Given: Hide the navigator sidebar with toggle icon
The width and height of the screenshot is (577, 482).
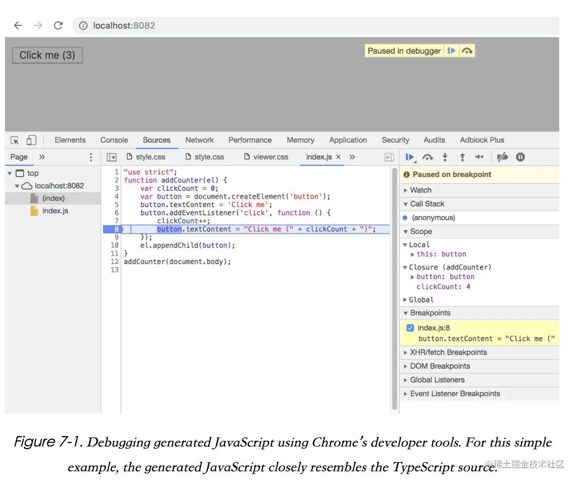Looking at the screenshot, I should [x=111, y=157].
